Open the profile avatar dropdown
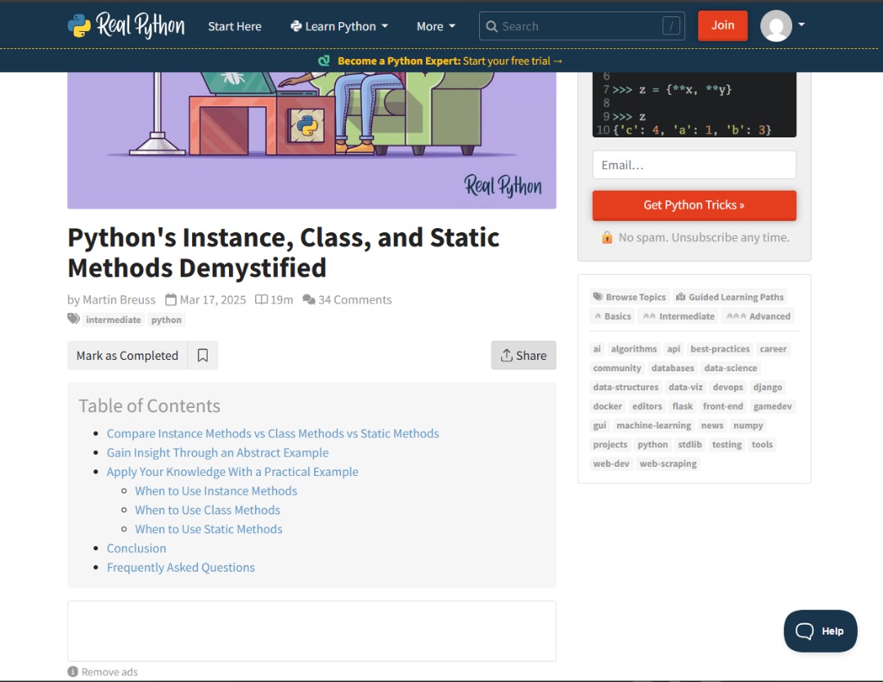 click(778, 25)
